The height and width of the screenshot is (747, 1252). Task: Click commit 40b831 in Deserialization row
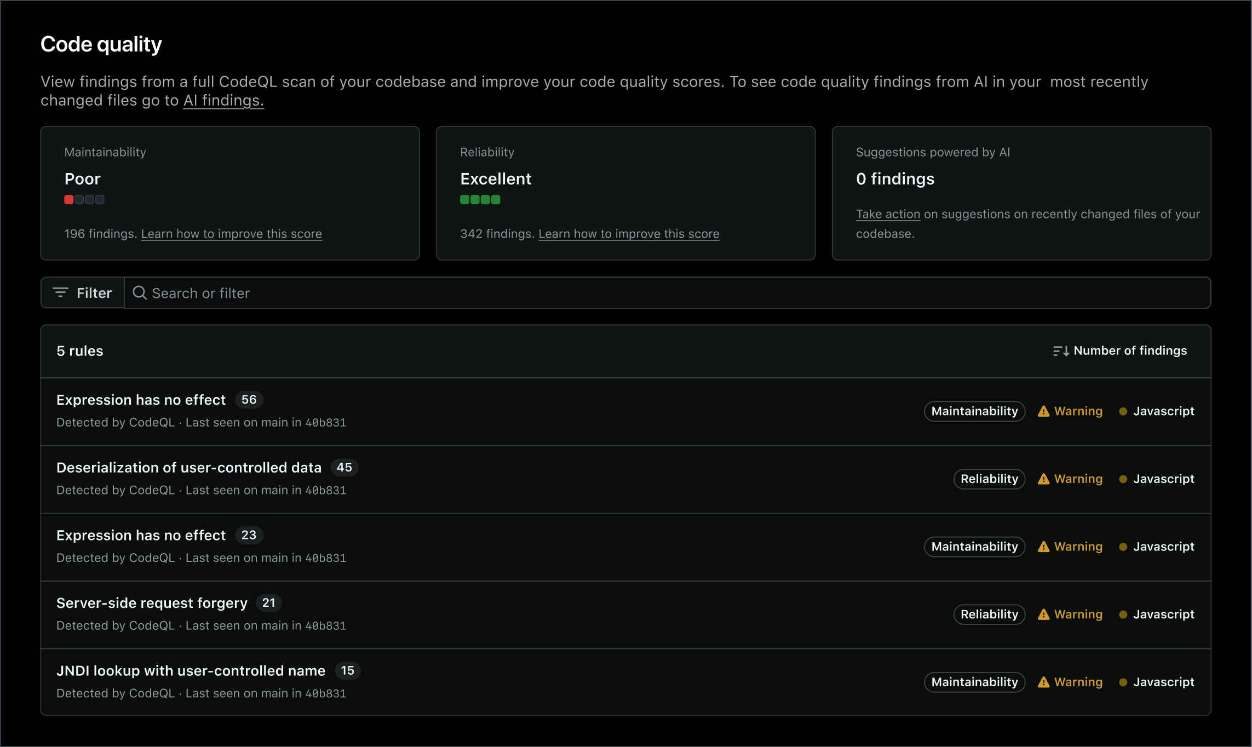[x=326, y=491]
